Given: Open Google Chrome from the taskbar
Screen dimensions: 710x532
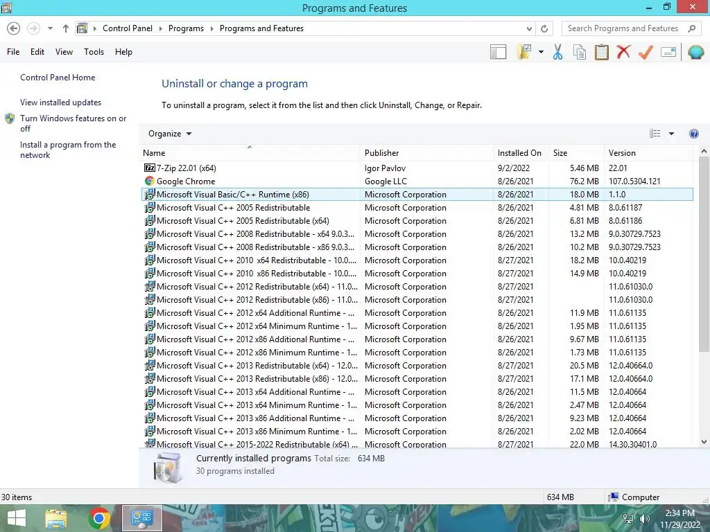Looking at the screenshot, I should pyautogui.click(x=99, y=518).
